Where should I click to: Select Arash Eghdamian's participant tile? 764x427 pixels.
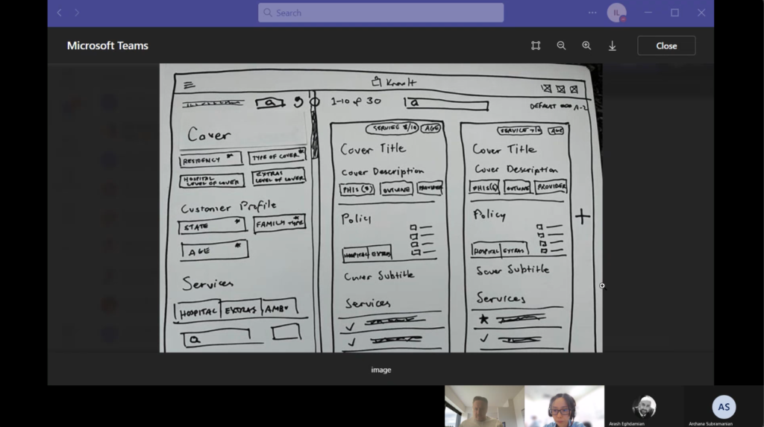(644, 406)
